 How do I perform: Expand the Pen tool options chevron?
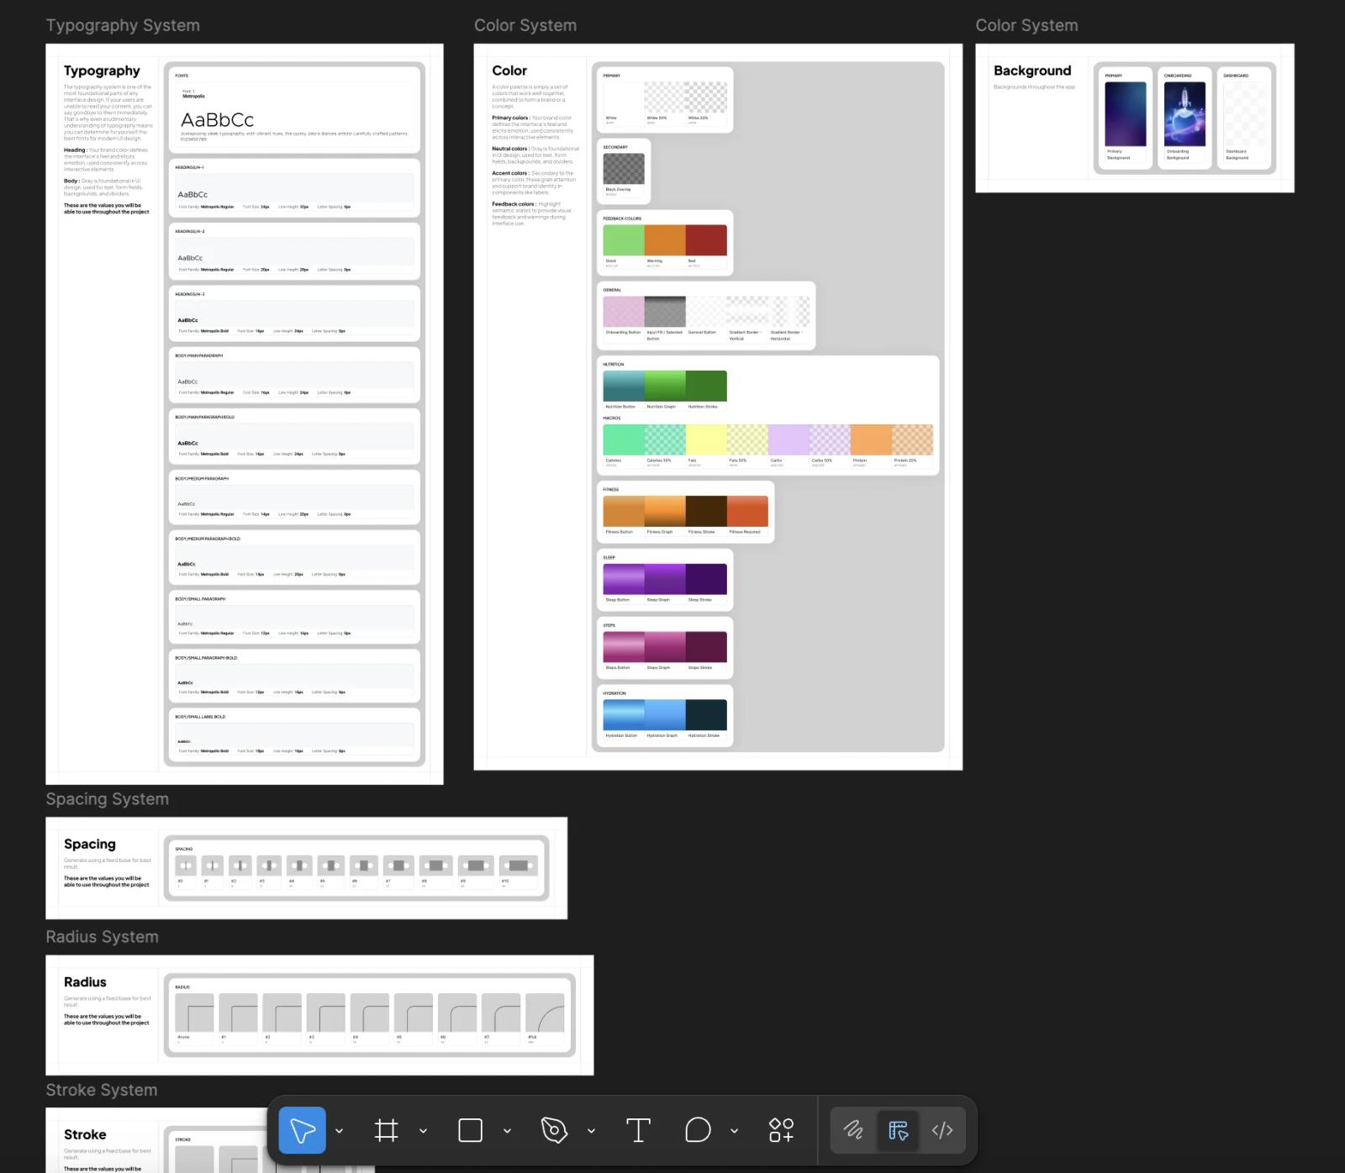pyautogui.click(x=591, y=1131)
